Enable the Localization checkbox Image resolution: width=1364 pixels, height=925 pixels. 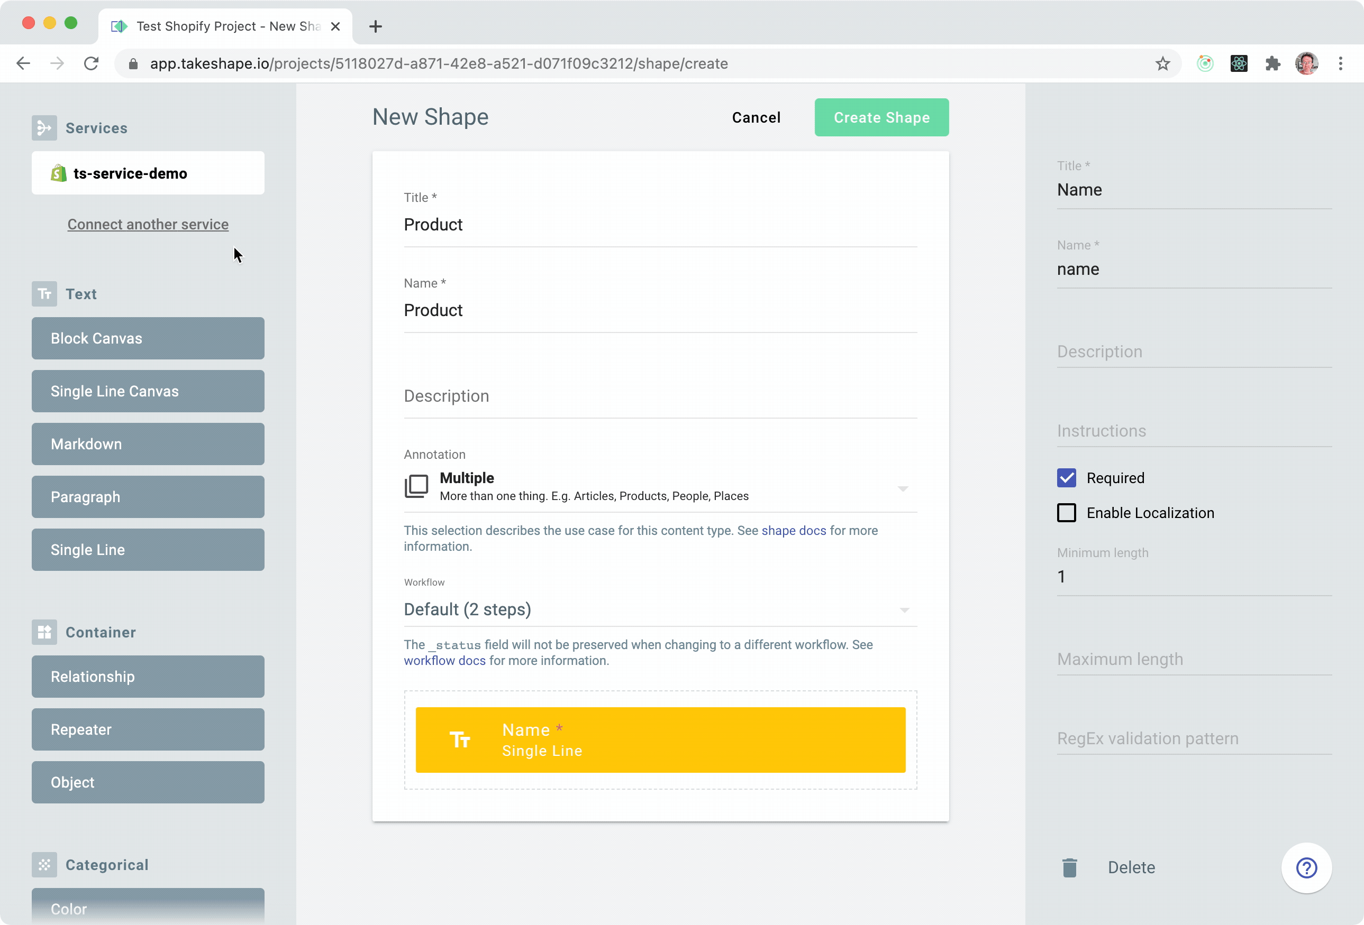tap(1067, 513)
